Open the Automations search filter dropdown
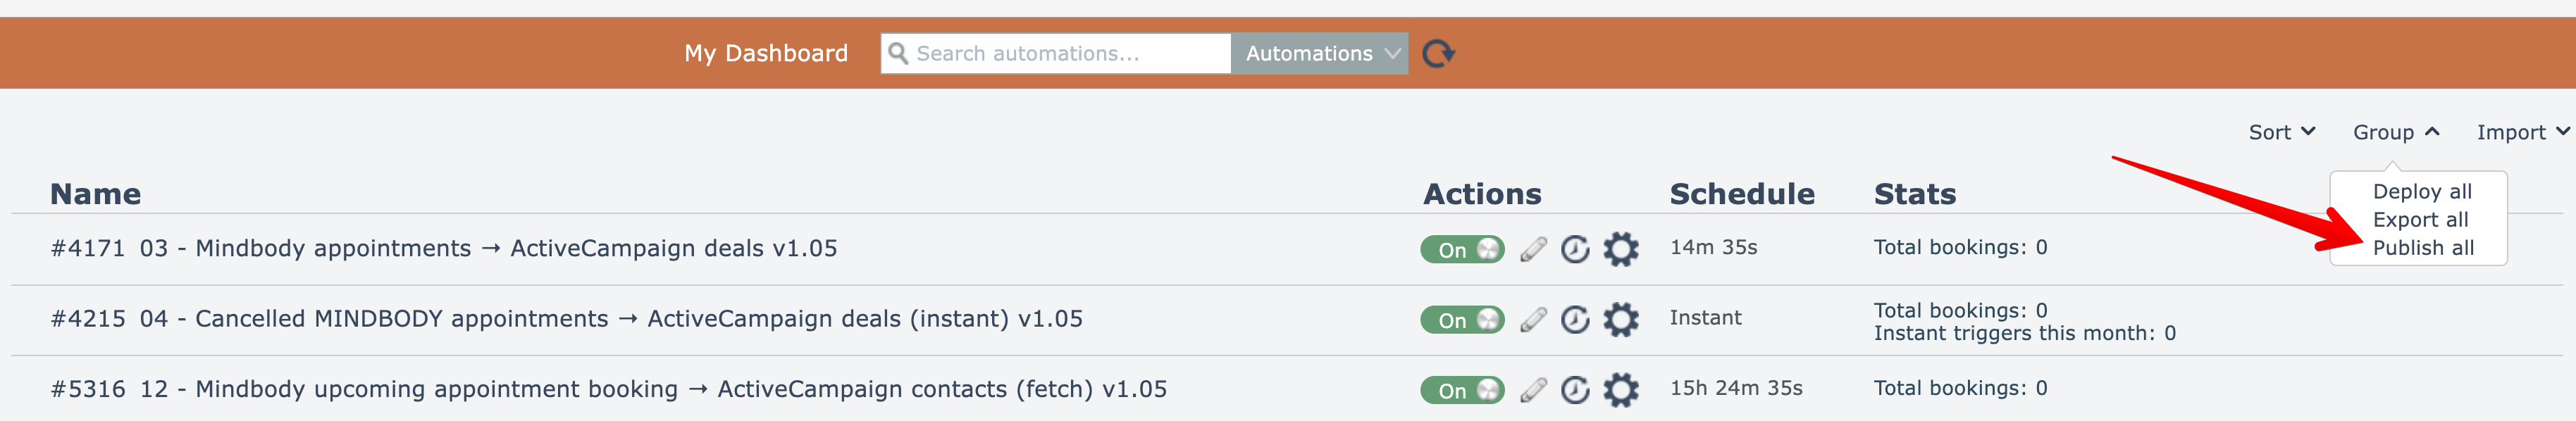The height and width of the screenshot is (421, 2576). [1319, 53]
